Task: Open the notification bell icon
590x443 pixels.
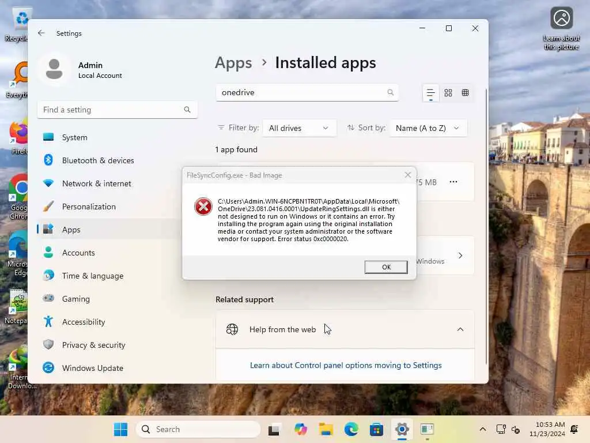Action: 574,429
